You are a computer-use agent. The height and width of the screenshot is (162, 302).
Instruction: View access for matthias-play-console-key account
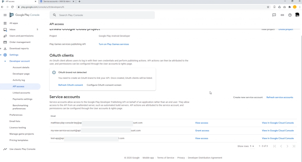(202, 123)
